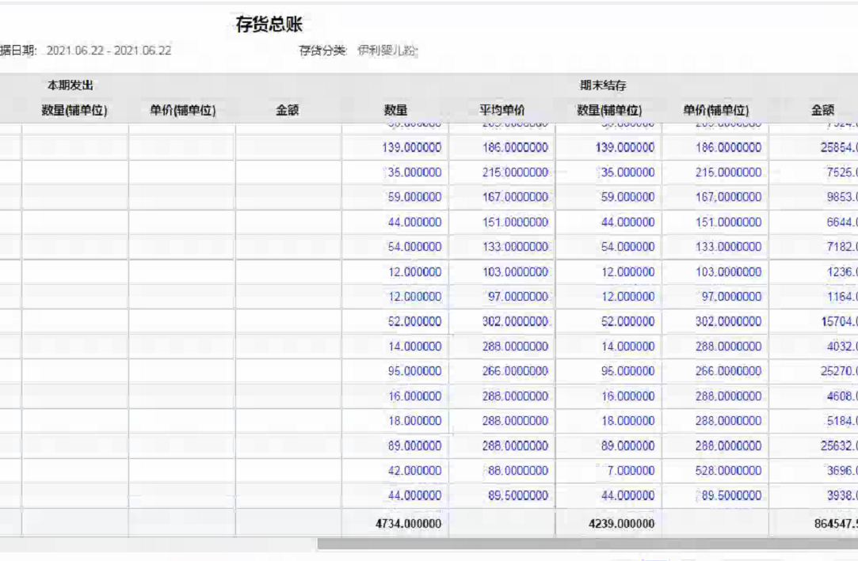Select 单价(辅单位) cell 302.0000000
The image size is (858, 561).
[728, 322]
